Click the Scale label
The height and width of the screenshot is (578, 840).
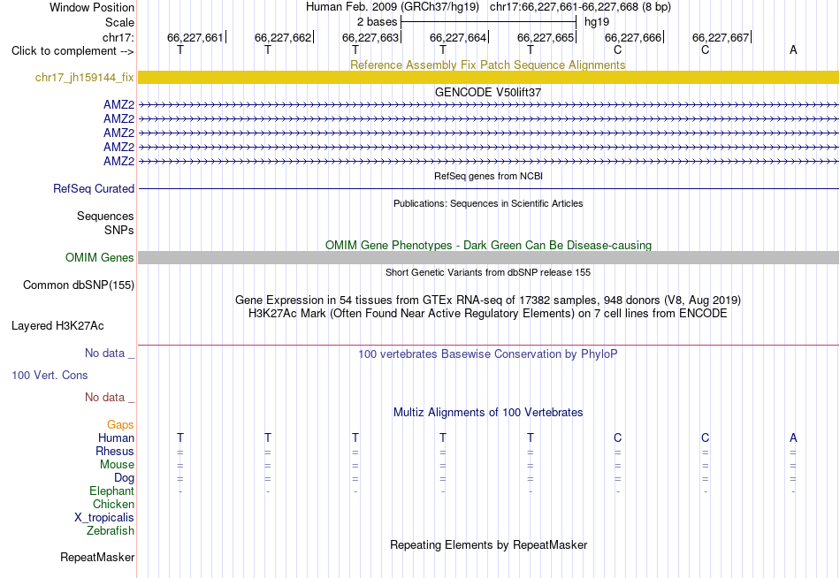(x=119, y=22)
